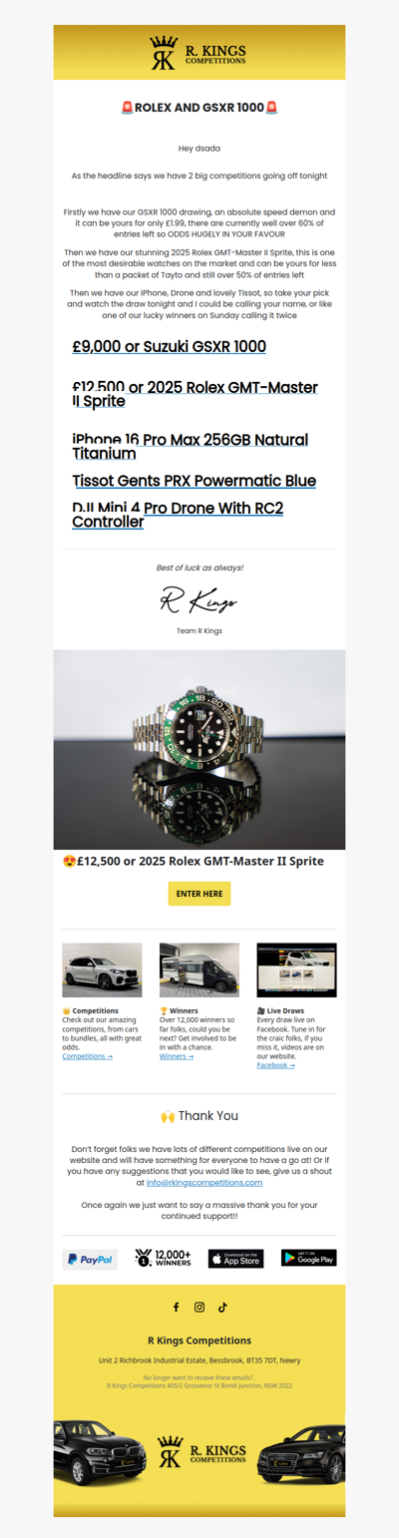Image resolution: width=399 pixels, height=1538 pixels.
Task: Click the Get it on Google Play badge
Action: [x=309, y=1259]
